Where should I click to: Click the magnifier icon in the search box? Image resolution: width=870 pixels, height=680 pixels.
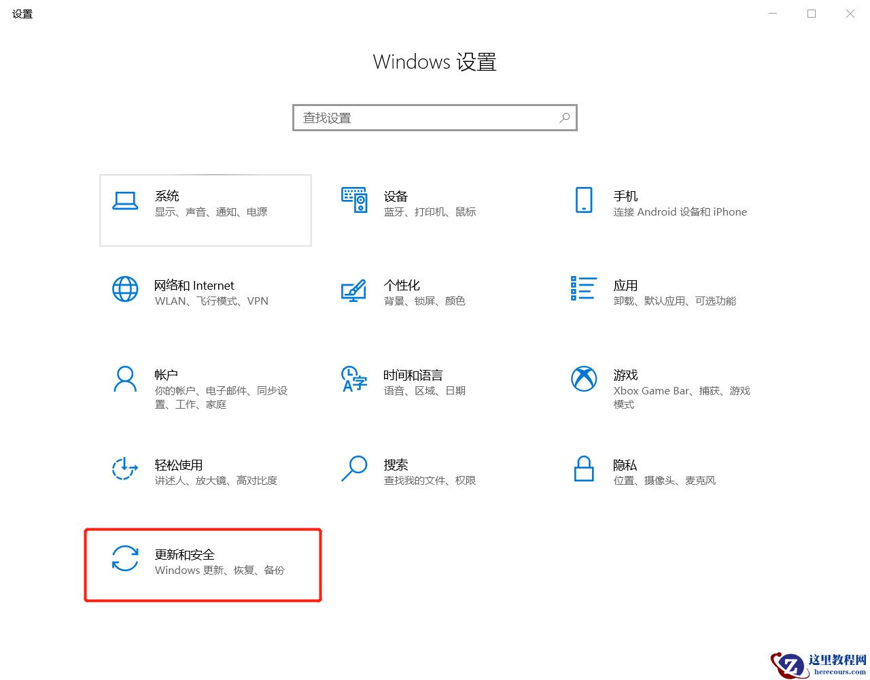(564, 118)
